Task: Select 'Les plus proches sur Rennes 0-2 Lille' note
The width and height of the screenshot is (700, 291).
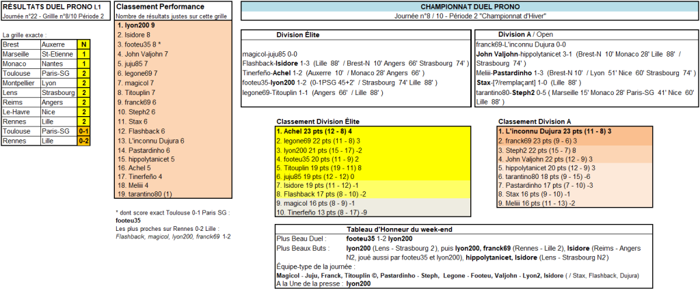Action: pyautogui.click(x=170, y=229)
